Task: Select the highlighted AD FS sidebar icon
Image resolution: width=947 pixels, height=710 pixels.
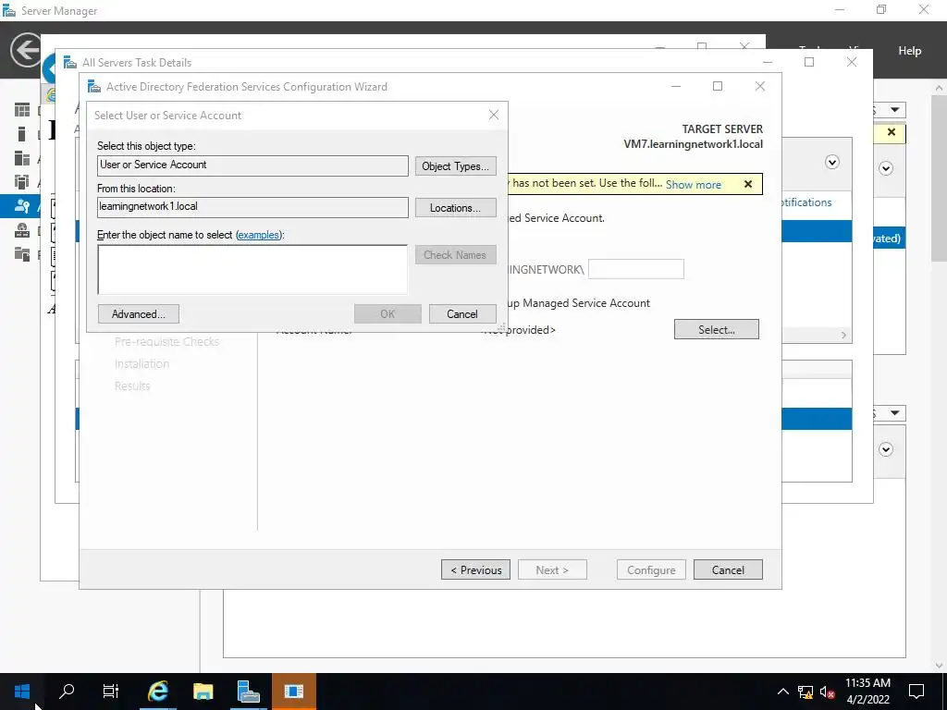Action: (x=22, y=206)
